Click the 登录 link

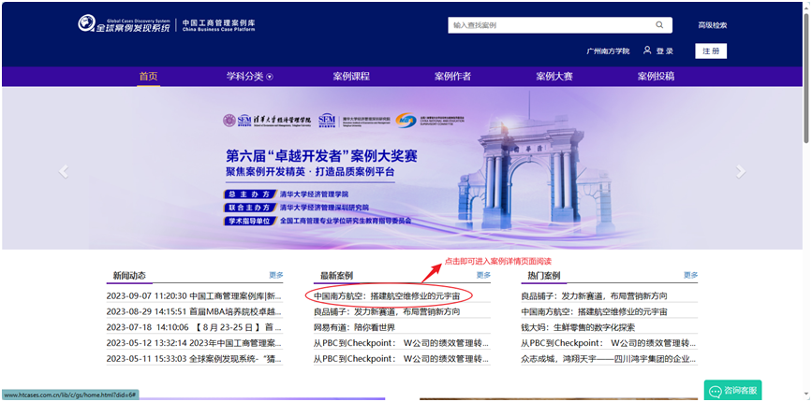tap(665, 51)
